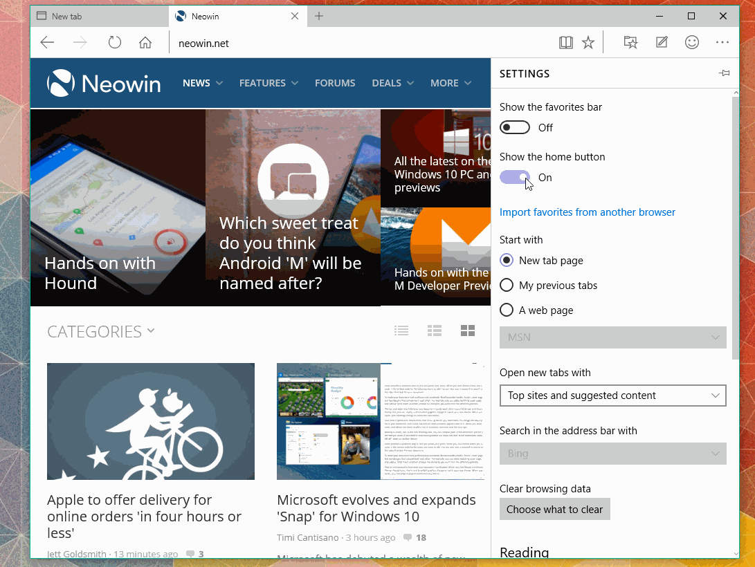This screenshot has height=567, width=755.
Task: Click the Snap article screenshot thumbnail
Action: click(381, 421)
